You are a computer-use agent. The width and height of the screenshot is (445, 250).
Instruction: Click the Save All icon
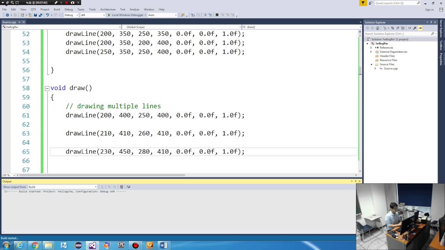40,15
